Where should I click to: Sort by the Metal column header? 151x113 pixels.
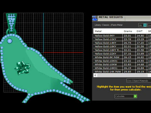click(x=108, y=31)
